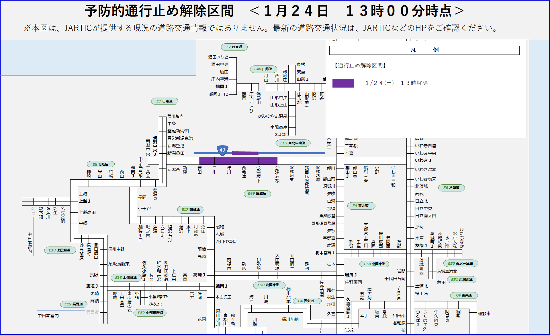Click the E6 常磐道 route badge
550x335 pixels.
pos(451,188)
